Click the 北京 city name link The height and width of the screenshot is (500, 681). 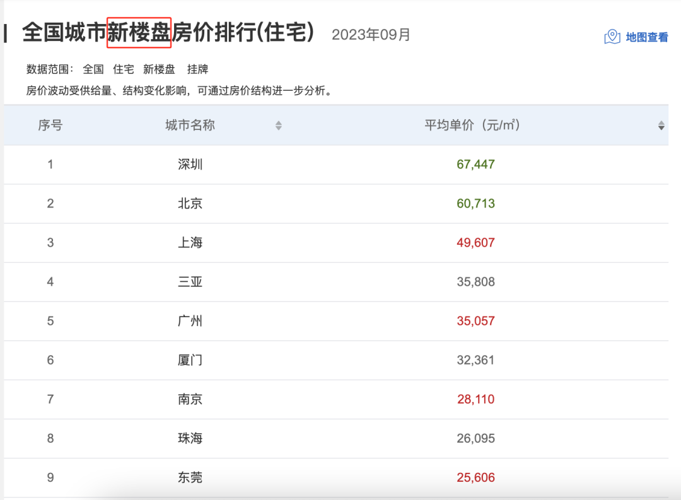(190, 204)
